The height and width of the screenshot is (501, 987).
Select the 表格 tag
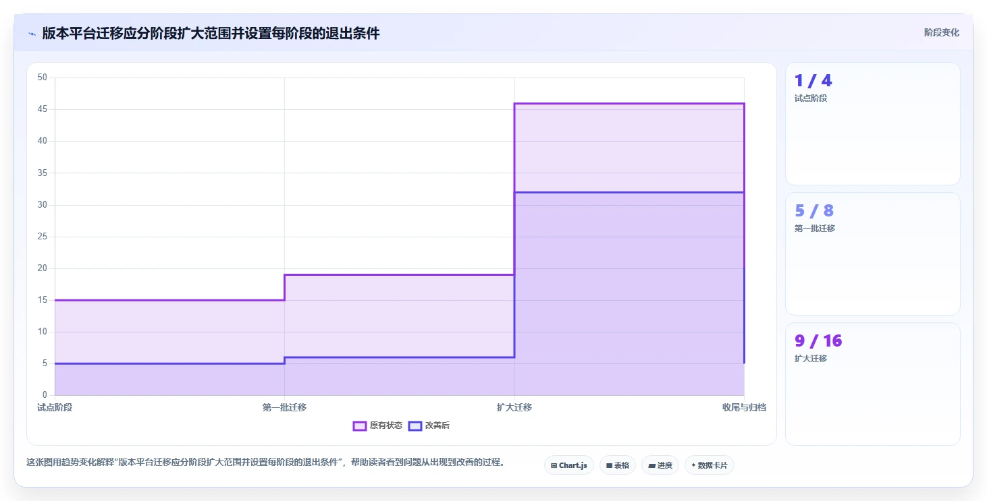click(618, 465)
